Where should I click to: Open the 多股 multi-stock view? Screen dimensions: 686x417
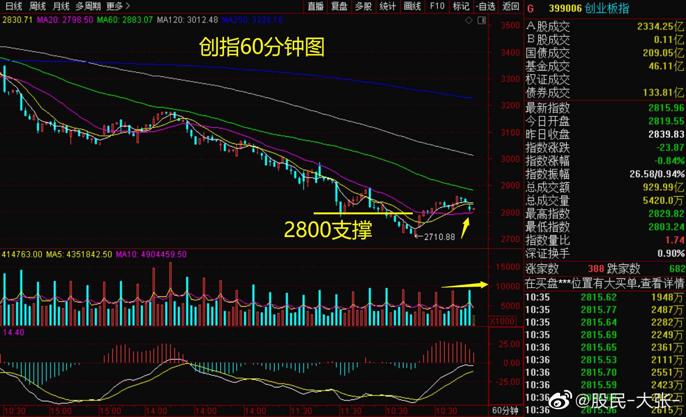(363, 6)
